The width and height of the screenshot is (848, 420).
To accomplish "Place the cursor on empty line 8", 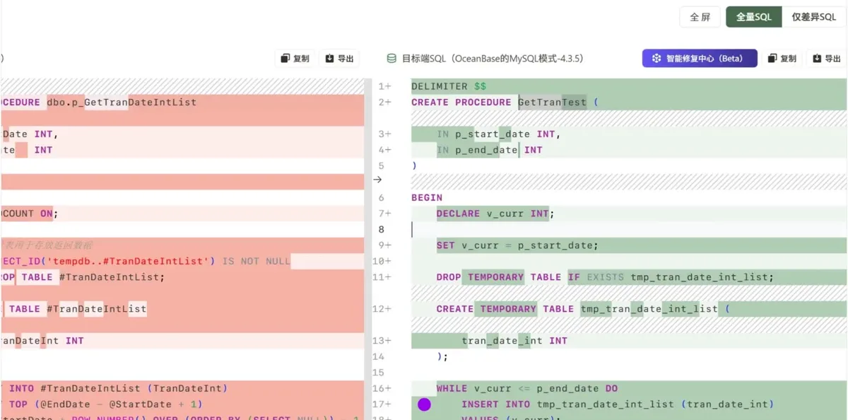I will pos(629,229).
